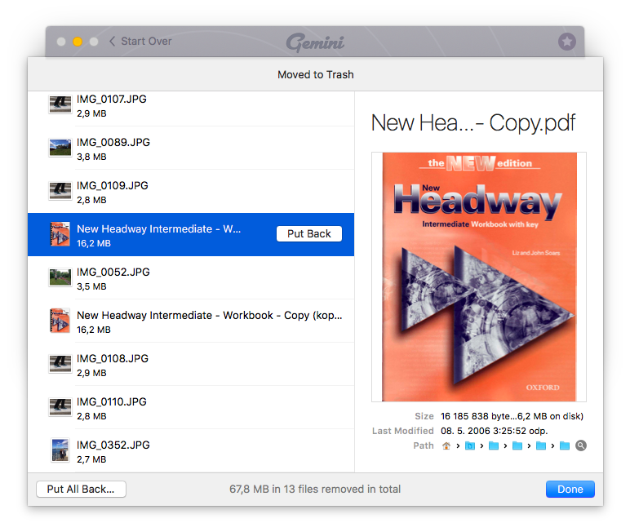Click the IMG_0089.JPG landscape thumbnail
630x523 pixels.
click(x=60, y=148)
